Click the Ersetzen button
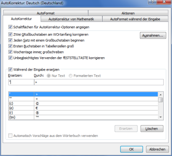The image size is (172, 156). click(126, 129)
